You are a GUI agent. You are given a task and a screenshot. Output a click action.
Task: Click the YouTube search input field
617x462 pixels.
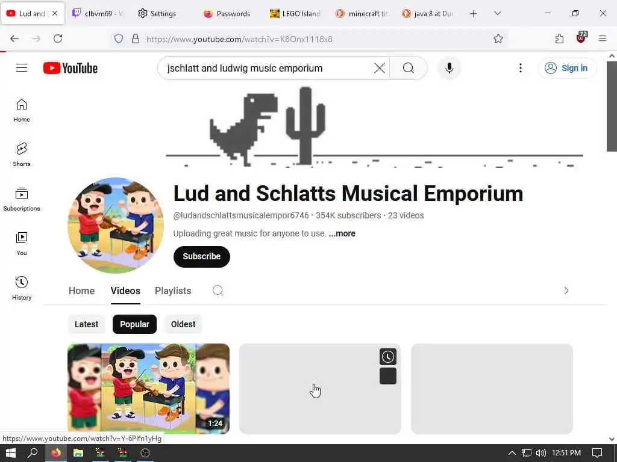click(268, 68)
